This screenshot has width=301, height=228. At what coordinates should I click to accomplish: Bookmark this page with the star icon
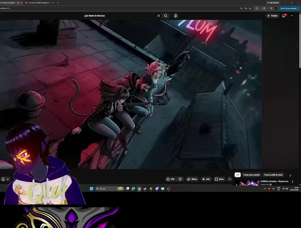coord(250,9)
